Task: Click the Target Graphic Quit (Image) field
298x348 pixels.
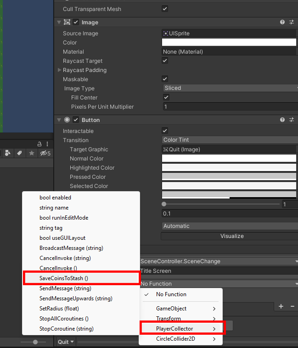Action: tap(230, 149)
